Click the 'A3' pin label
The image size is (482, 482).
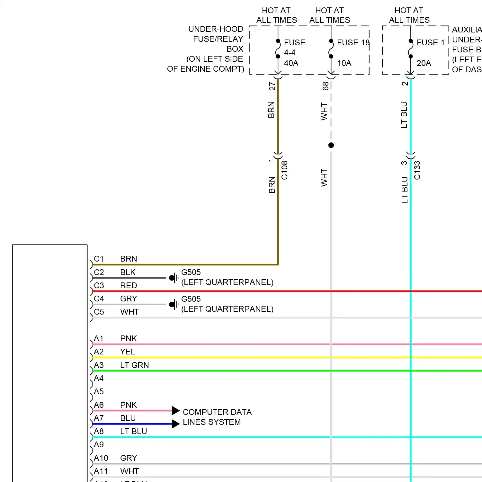point(99,365)
